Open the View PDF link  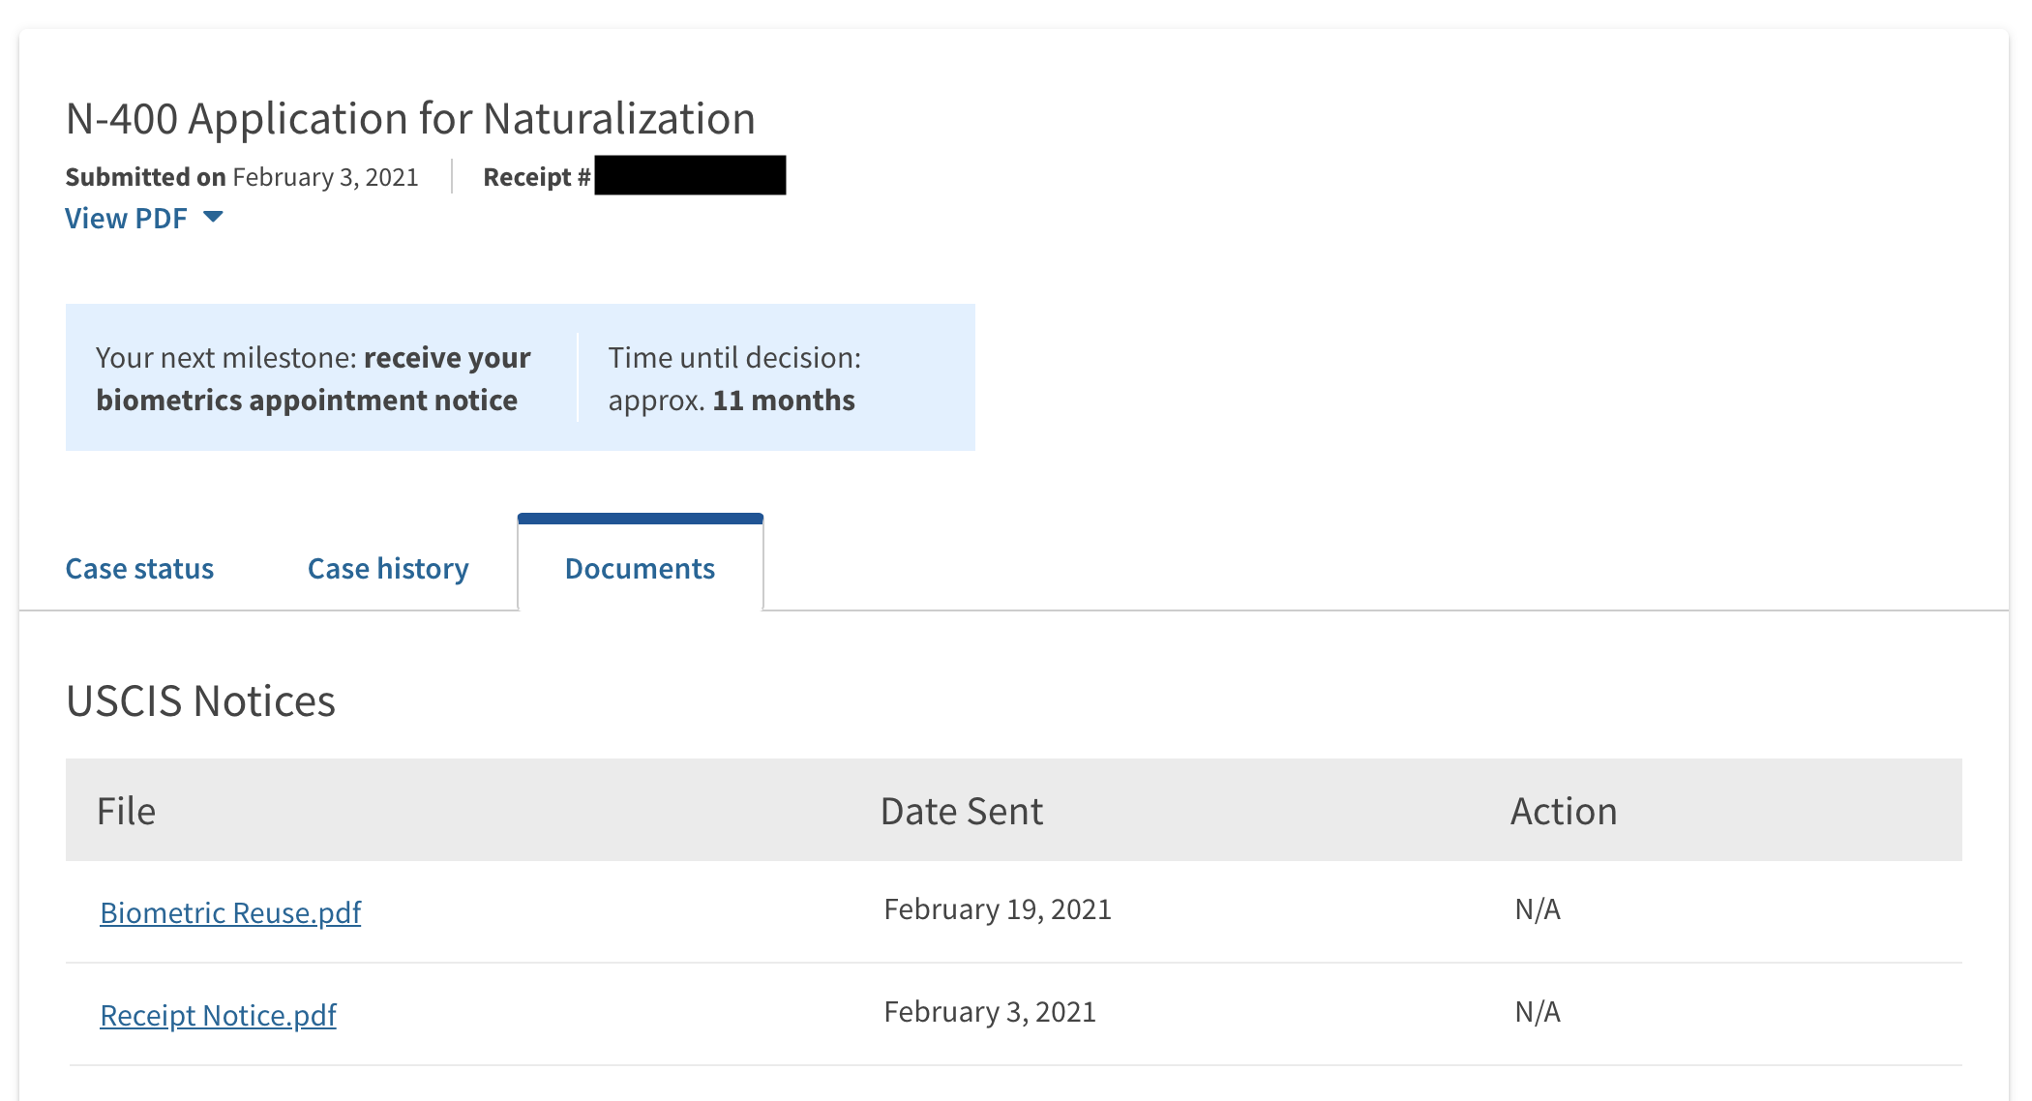click(126, 219)
